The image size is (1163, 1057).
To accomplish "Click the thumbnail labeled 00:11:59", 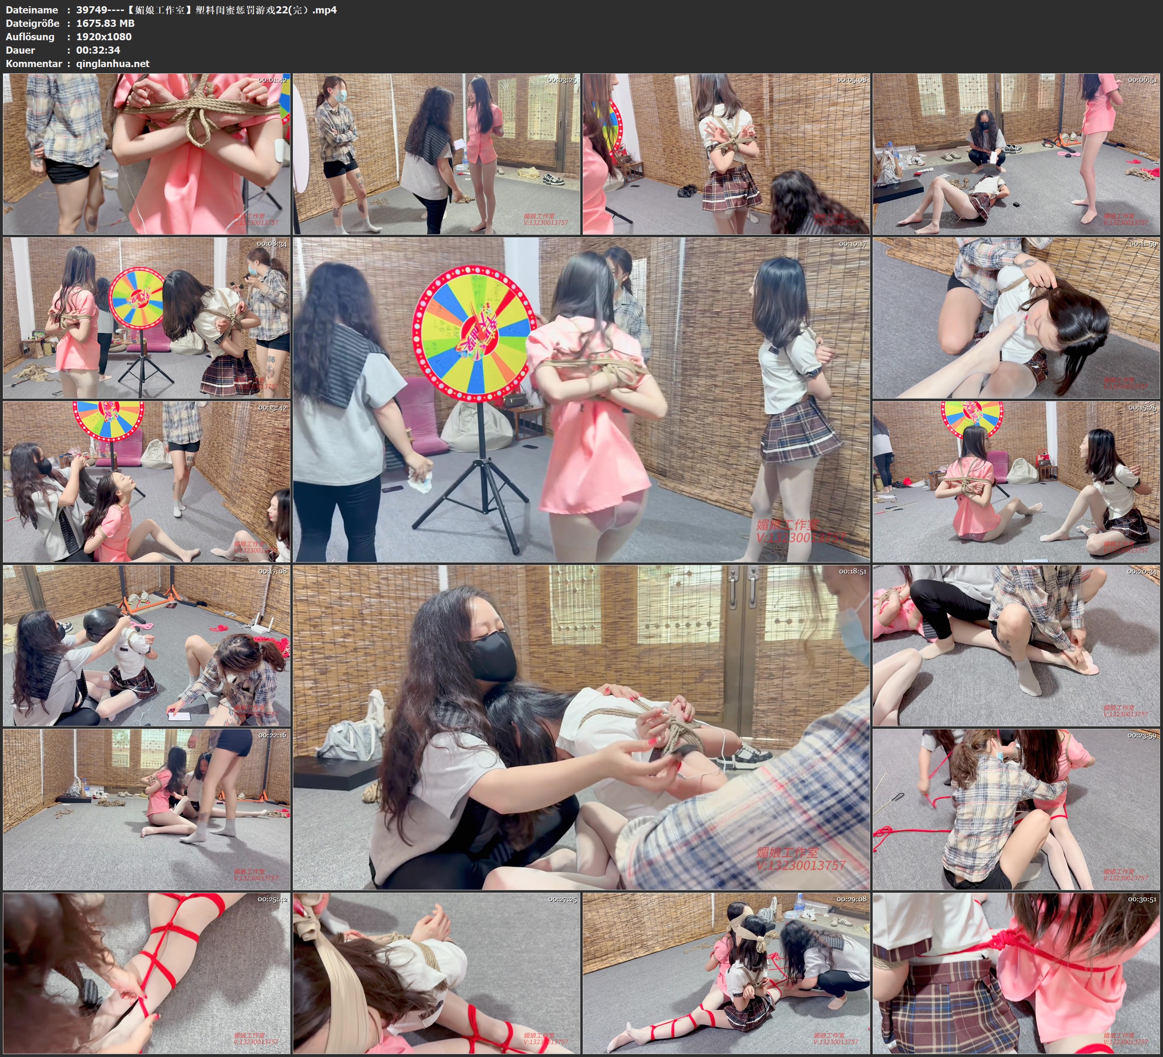I will (x=1016, y=318).
